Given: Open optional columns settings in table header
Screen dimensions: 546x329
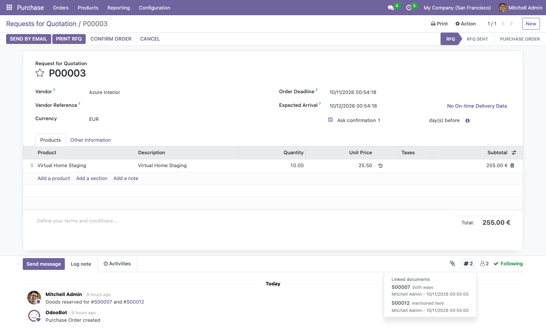Looking at the screenshot, I should point(514,153).
